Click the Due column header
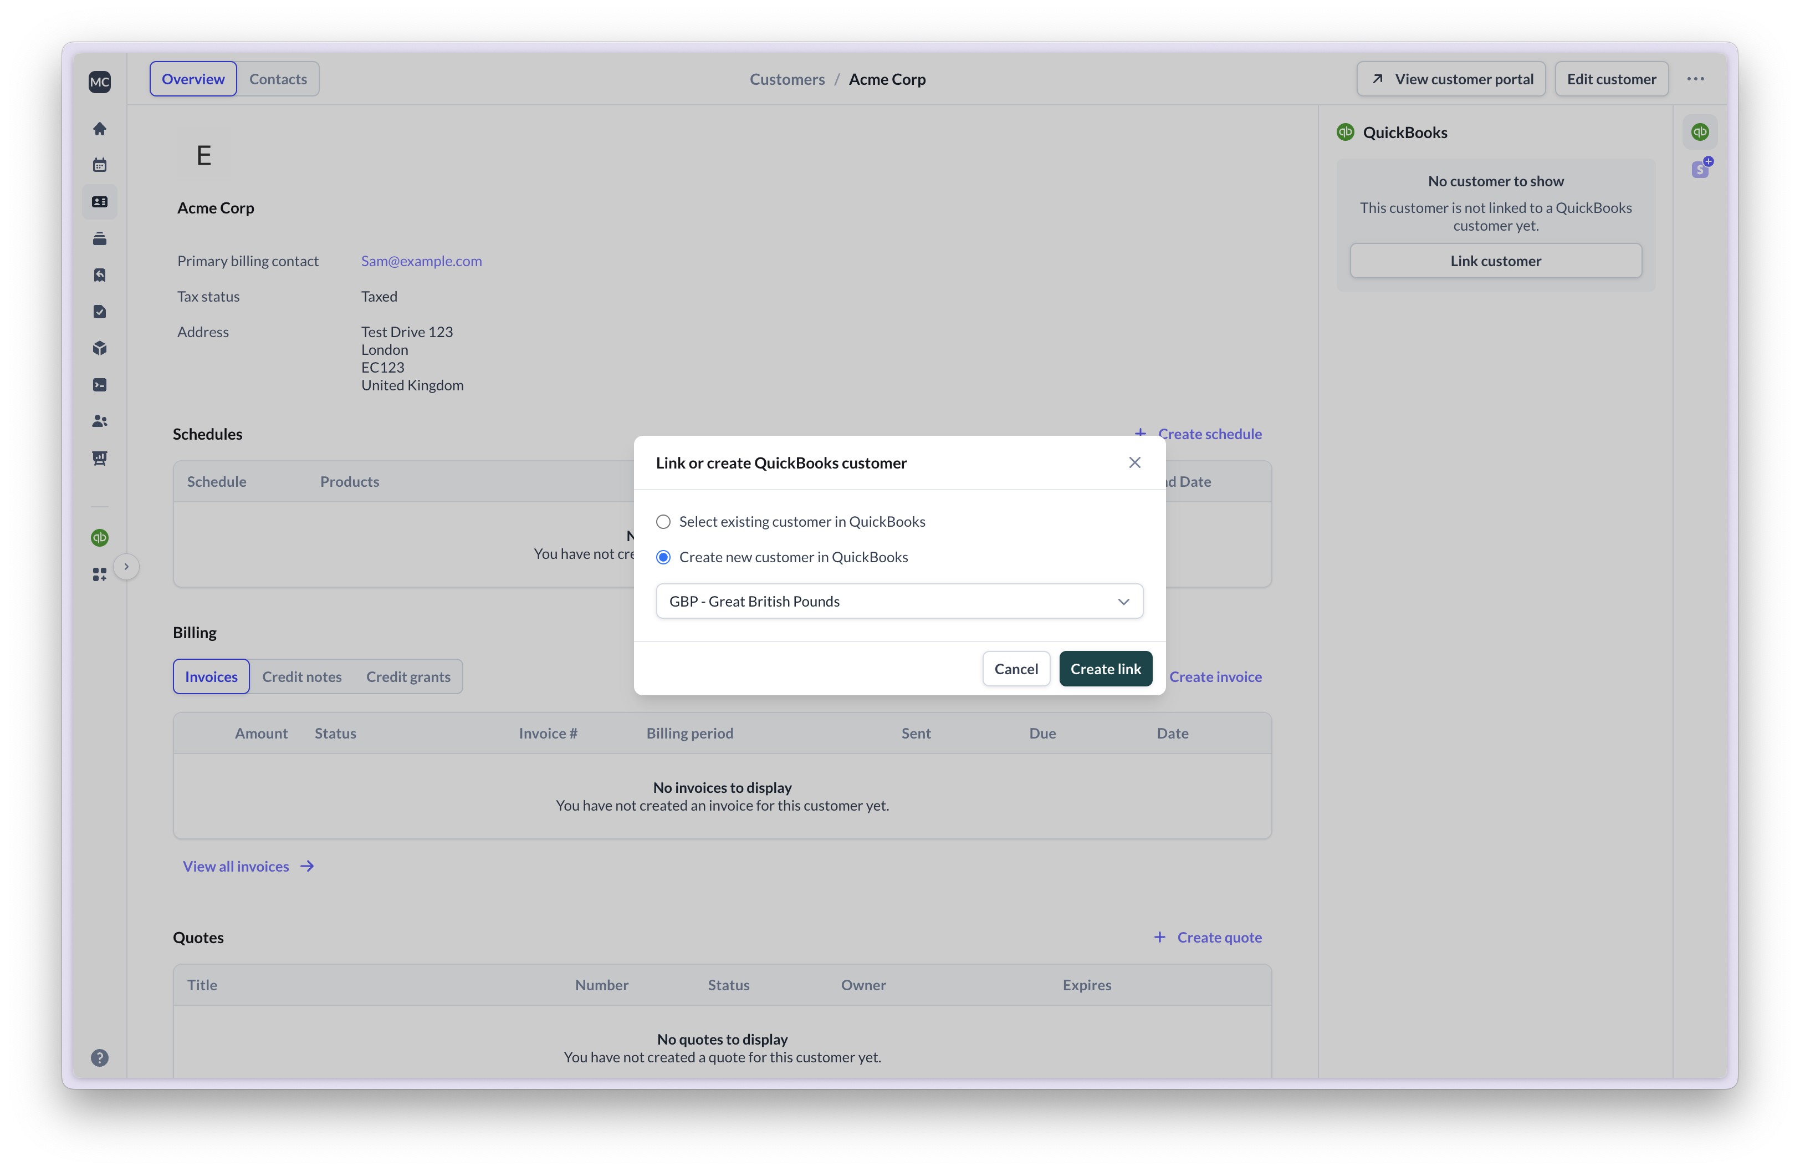 point(1042,733)
